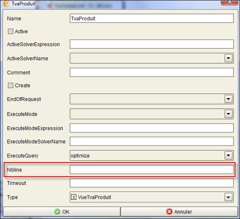
Task: Tick the Create checkbox
Action: pos(10,85)
